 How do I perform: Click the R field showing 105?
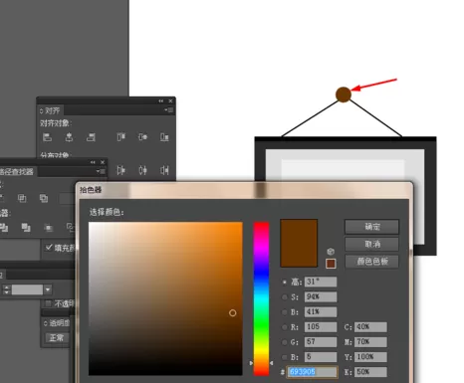point(321,327)
